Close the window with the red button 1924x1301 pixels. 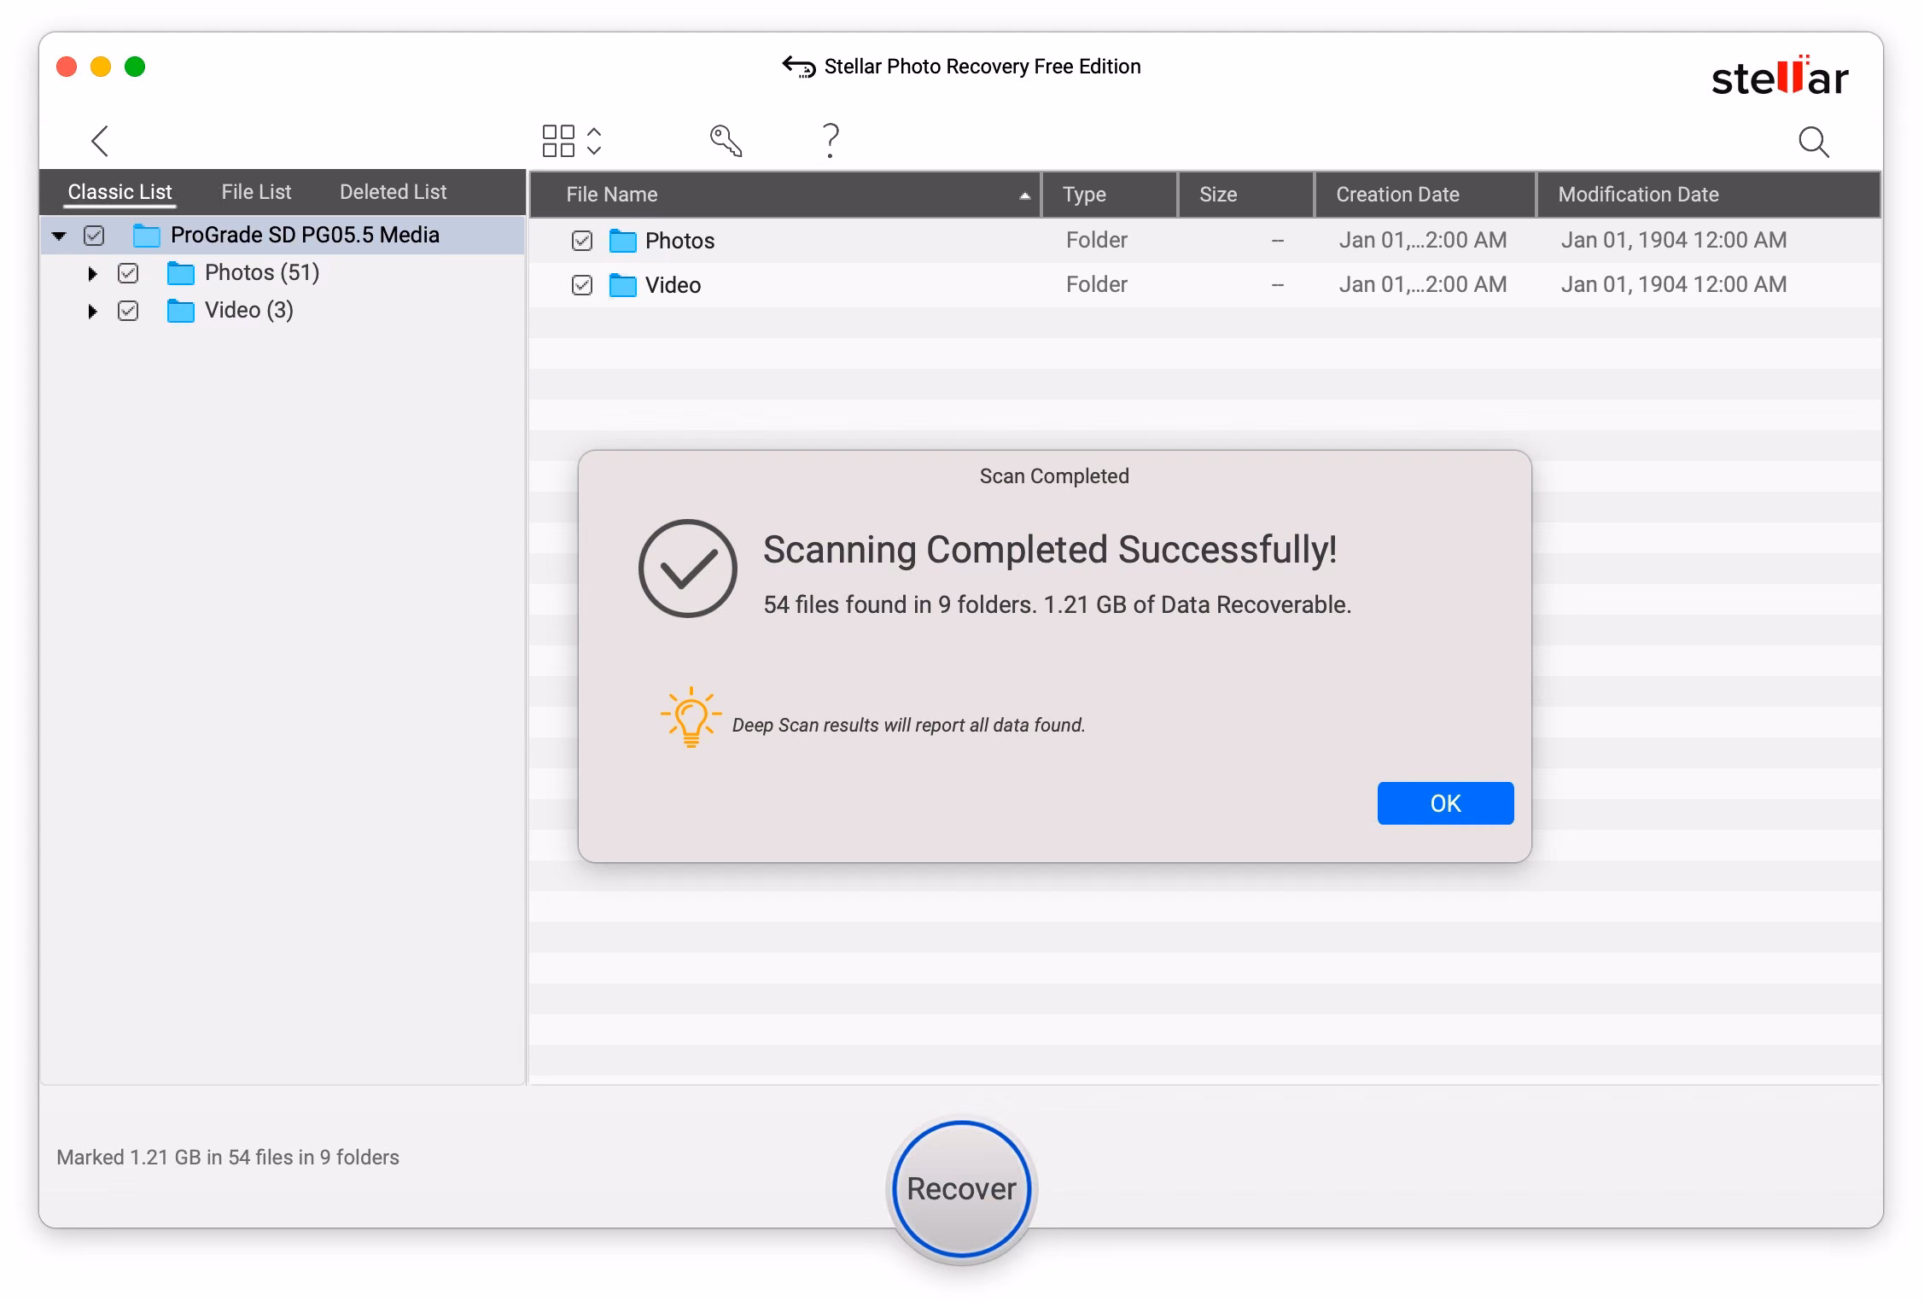click(x=67, y=67)
